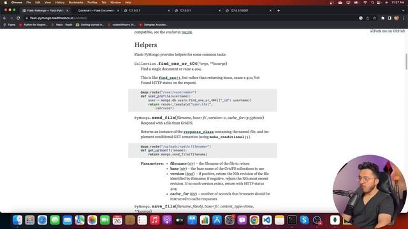This screenshot has width=408, height=229.
Task: Open a new tab with plus button
Action: pos(279,11)
